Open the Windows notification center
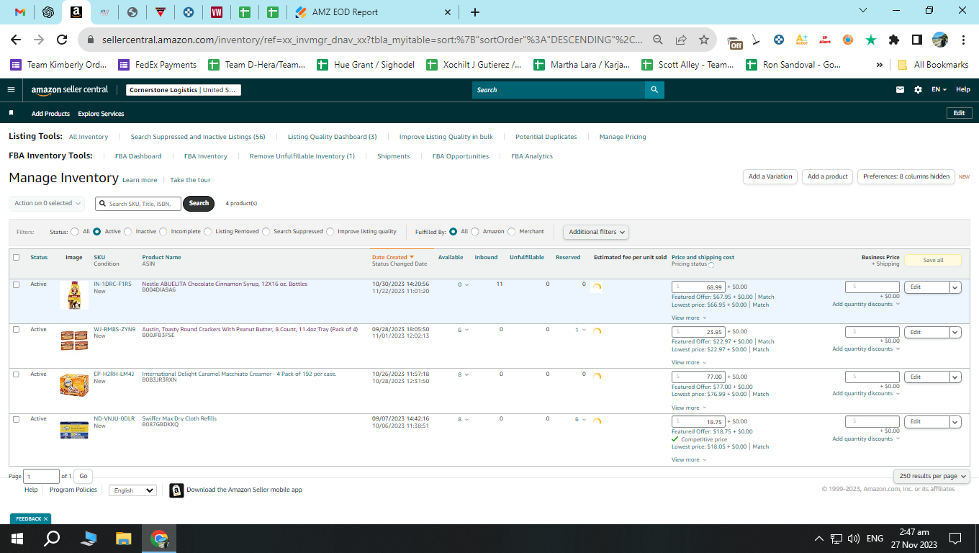 point(955,539)
